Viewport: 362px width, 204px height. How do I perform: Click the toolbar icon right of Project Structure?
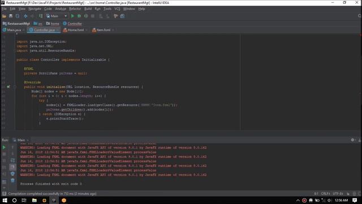(122, 16)
